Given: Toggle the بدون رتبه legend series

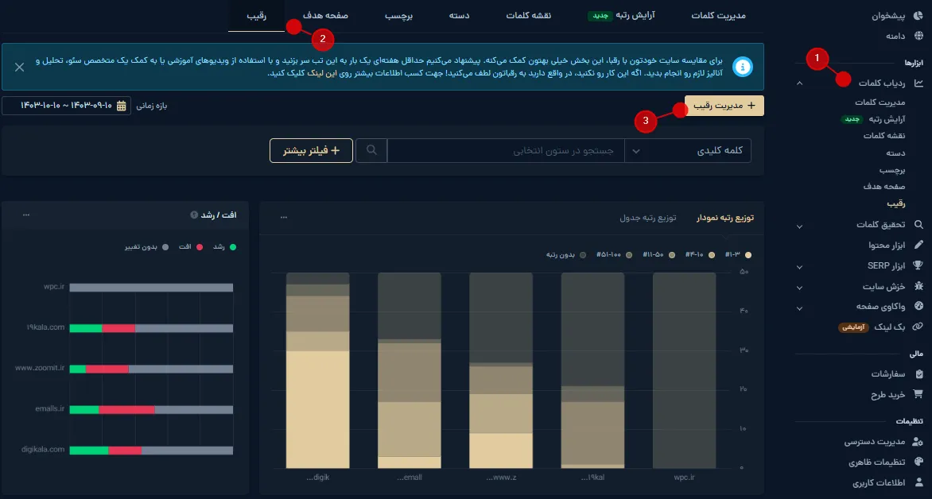Looking at the screenshot, I should [x=566, y=255].
